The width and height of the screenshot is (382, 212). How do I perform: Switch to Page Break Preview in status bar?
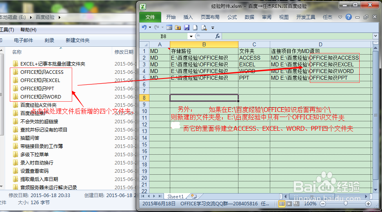(x=296, y=204)
